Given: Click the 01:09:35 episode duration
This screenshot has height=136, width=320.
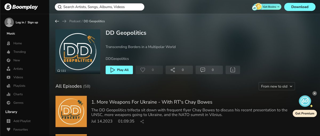Looking at the screenshot, I should 126,121.
